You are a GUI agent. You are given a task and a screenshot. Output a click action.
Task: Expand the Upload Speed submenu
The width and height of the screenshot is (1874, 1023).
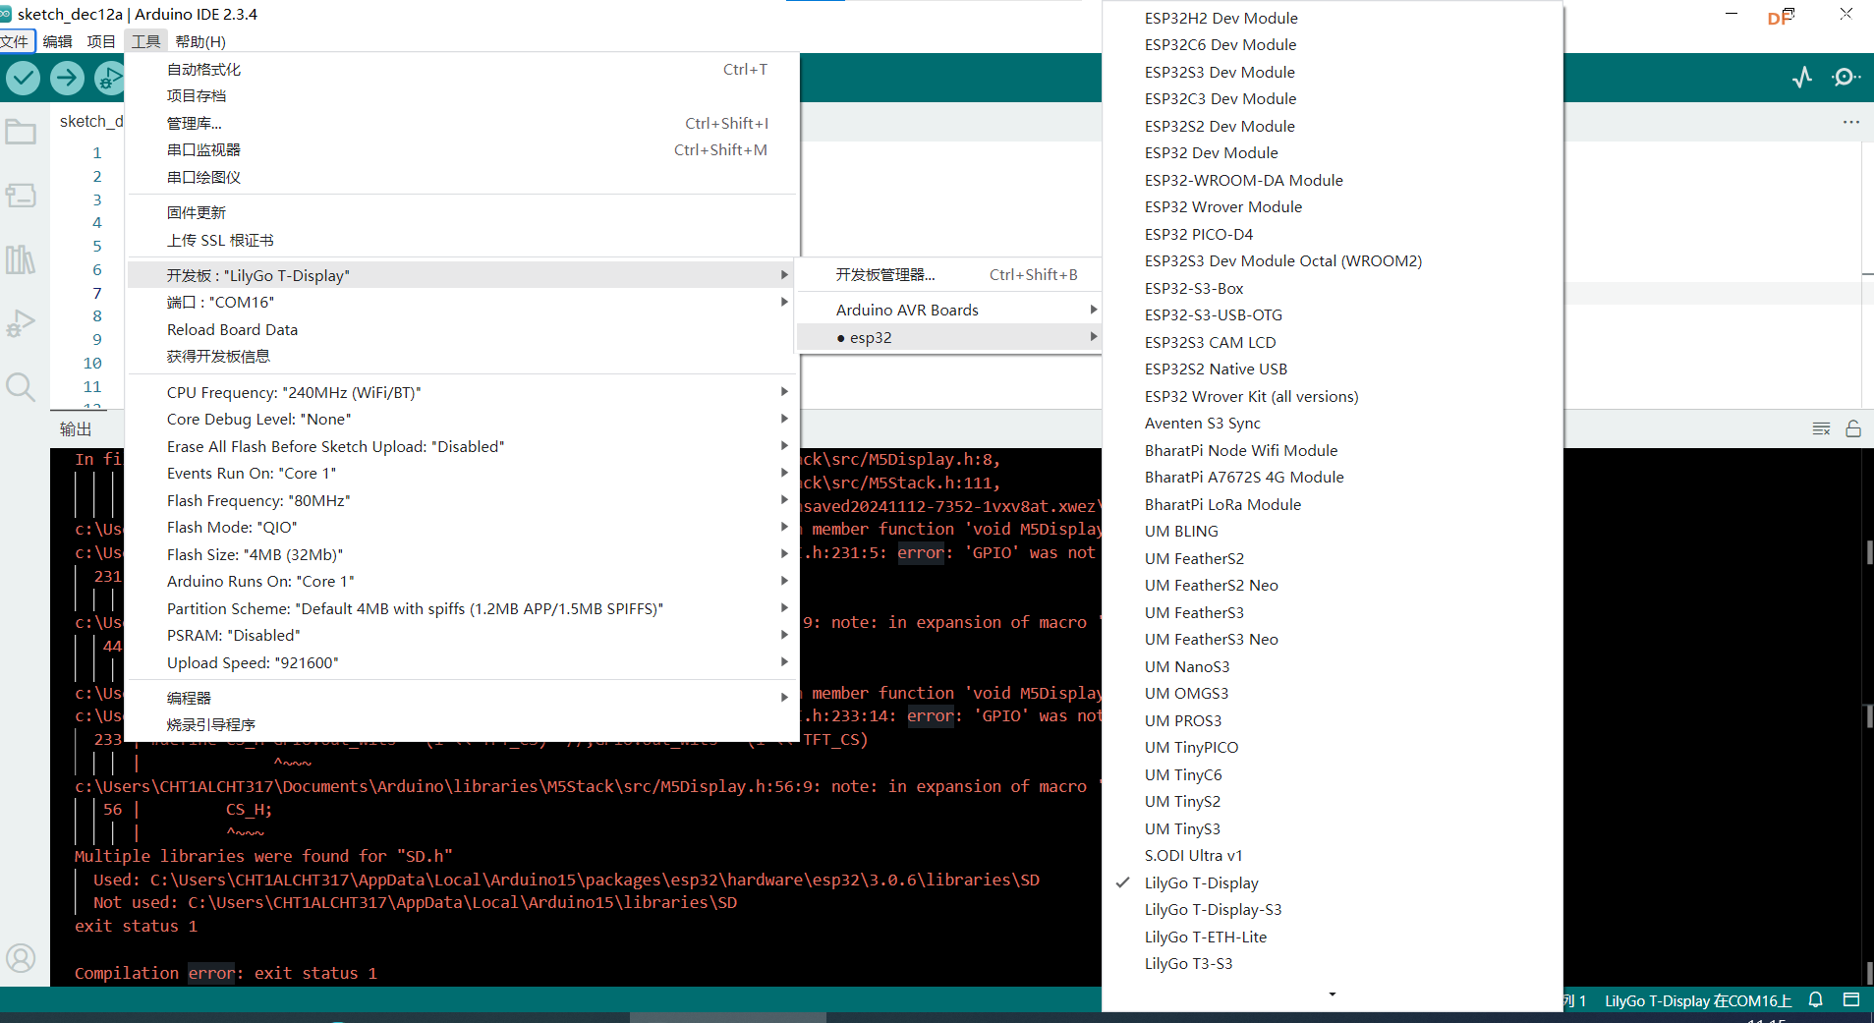tap(462, 662)
